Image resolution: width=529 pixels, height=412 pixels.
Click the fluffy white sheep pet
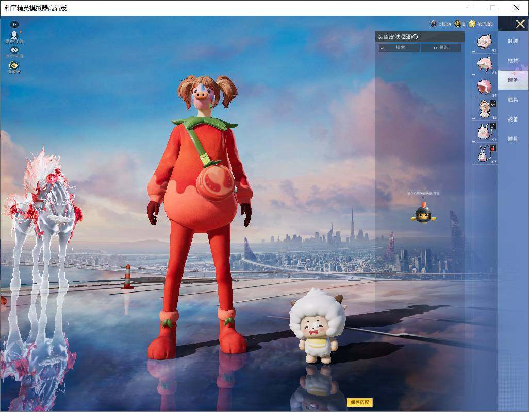pos(317,326)
